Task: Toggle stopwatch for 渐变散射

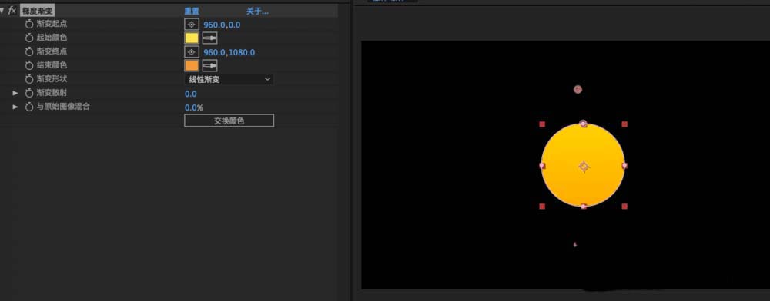Action: pos(29,93)
